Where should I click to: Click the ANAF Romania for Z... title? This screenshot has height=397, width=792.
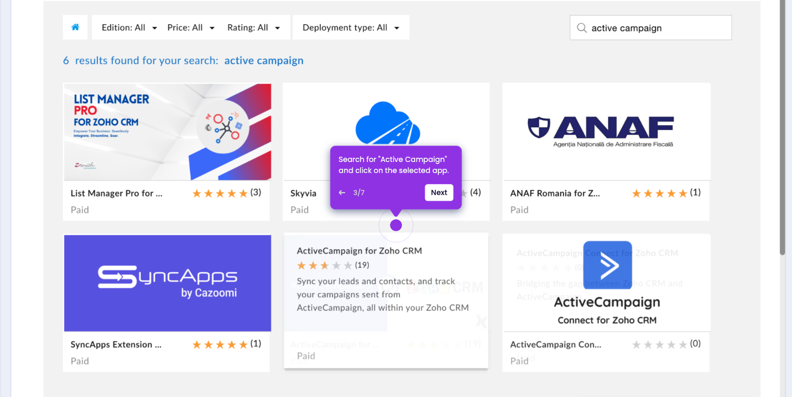click(x=555, y=193)
